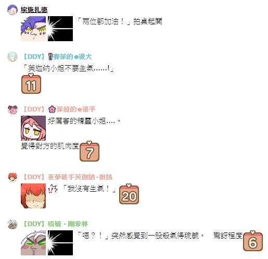
Task: Click the dice showing 7
Action: click(x=90, y=151)
